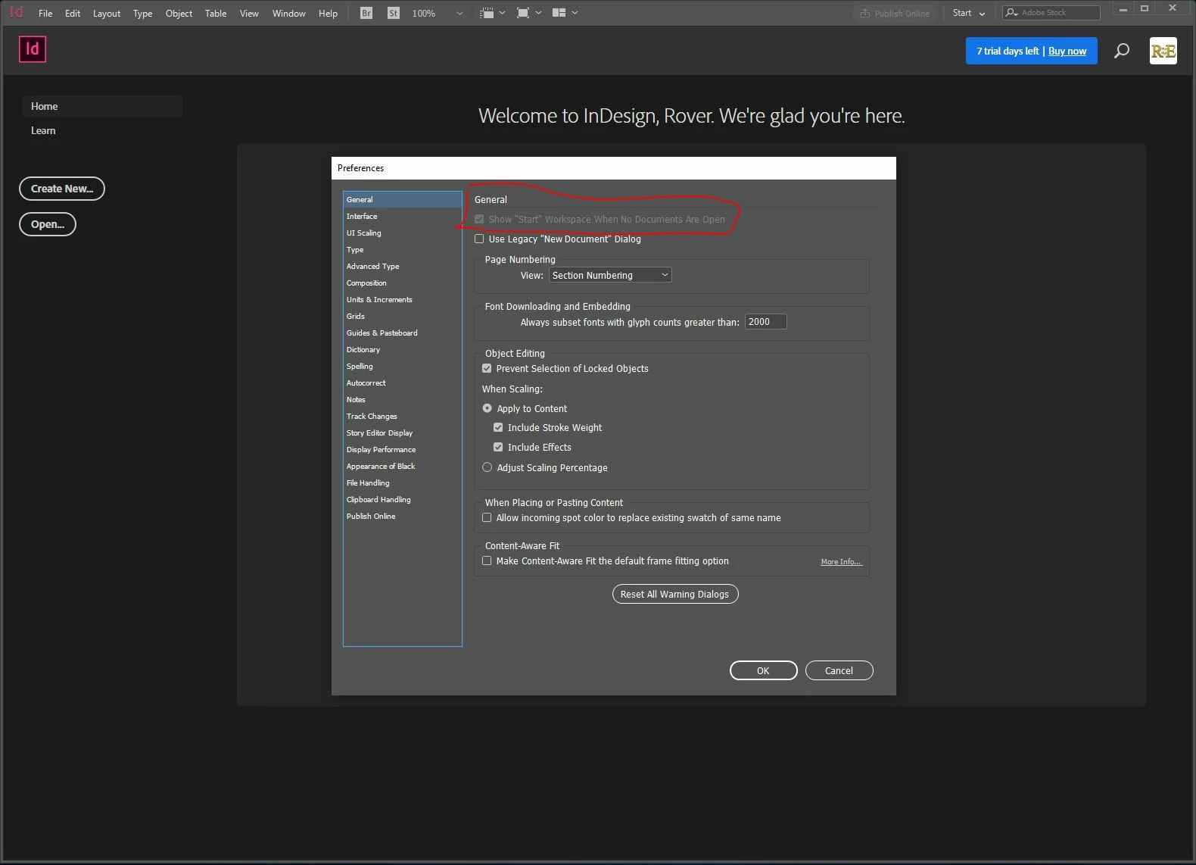This screenshot has height=865, width=1196.
Task: Select Home in left sidebar
Action: tap(101, 106)
